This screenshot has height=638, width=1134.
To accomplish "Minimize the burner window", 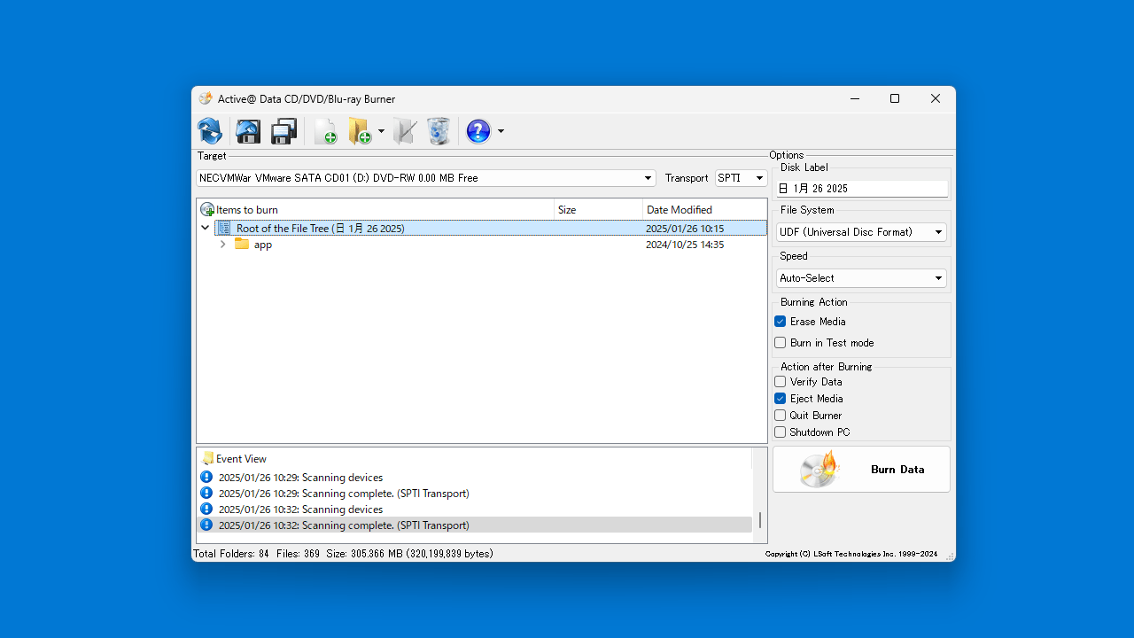I will pos(854,99).
